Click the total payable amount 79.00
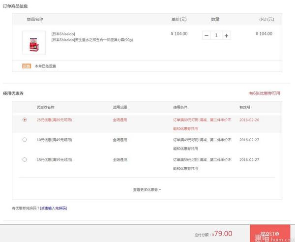This screenshot has height=242, width=295. (223, 234)
